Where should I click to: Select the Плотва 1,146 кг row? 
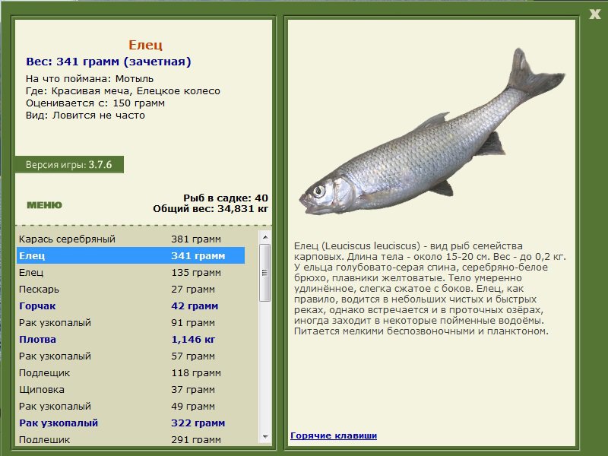pos(131,339)
